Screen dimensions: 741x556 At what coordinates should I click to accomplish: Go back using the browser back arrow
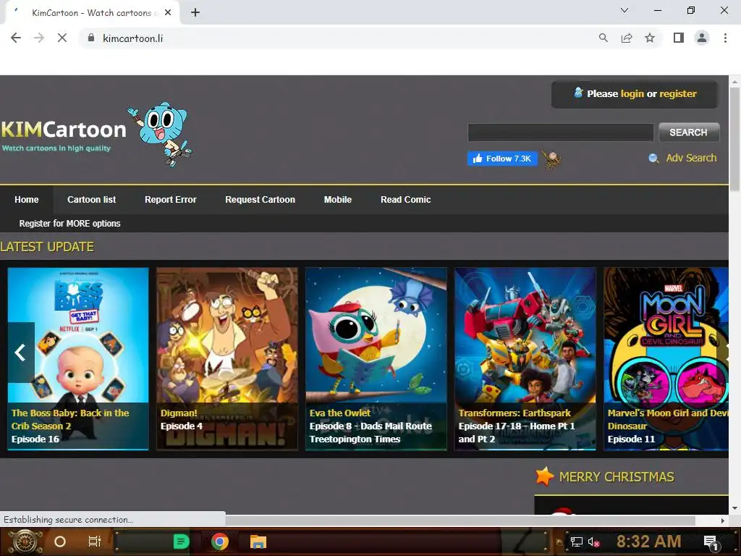tap(16, 38)
